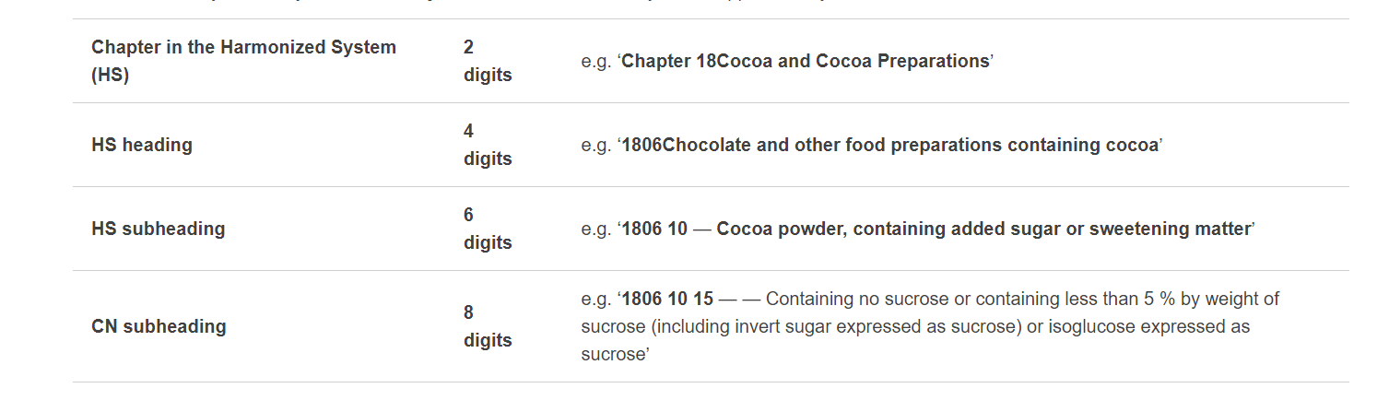Click the '6 digits' table cell
Image resolution: width=1389 pixels, height=400 pixels.
[487, 229]
